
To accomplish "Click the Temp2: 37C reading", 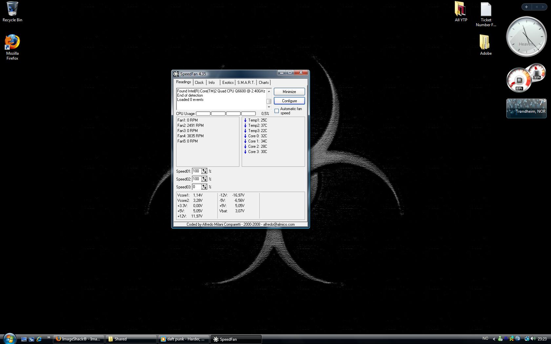I will (x=257, y=125).
